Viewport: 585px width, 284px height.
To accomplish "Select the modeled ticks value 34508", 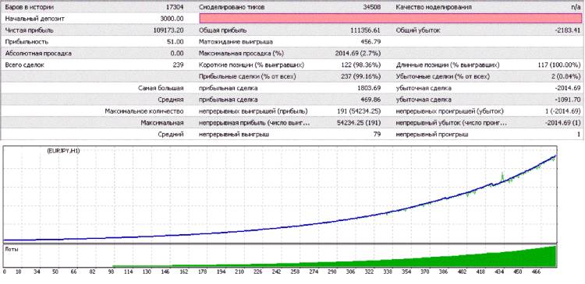I will (x=371, y=7).
